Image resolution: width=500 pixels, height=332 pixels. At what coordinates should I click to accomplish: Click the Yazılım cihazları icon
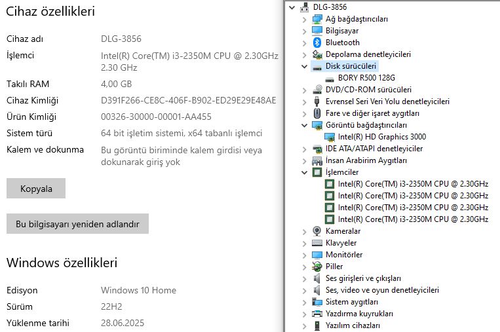(317, 325)
